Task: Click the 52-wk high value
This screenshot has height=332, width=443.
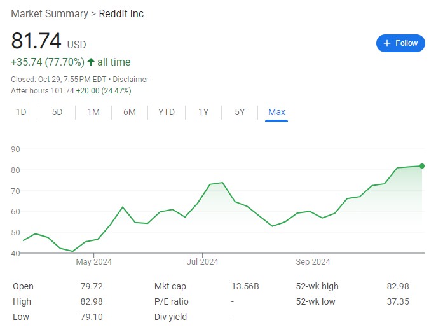Action: click(x=397, y=287)
